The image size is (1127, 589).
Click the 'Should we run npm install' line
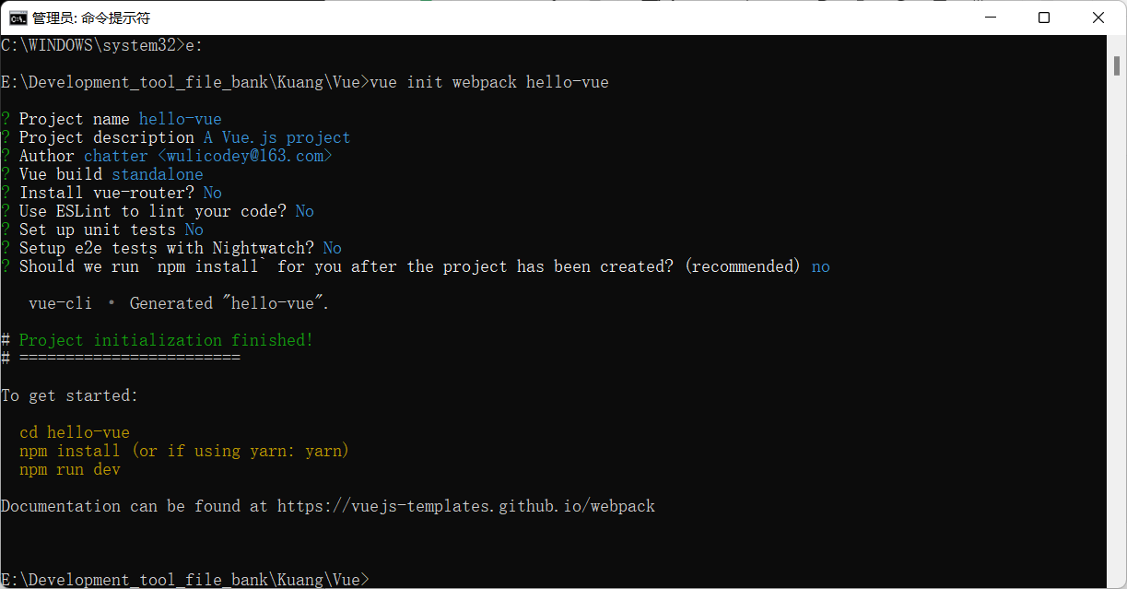coord(416,266)
